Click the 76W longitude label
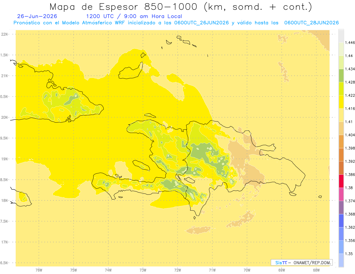This screenshot has height=274, width=355. [x=39, y=270]
